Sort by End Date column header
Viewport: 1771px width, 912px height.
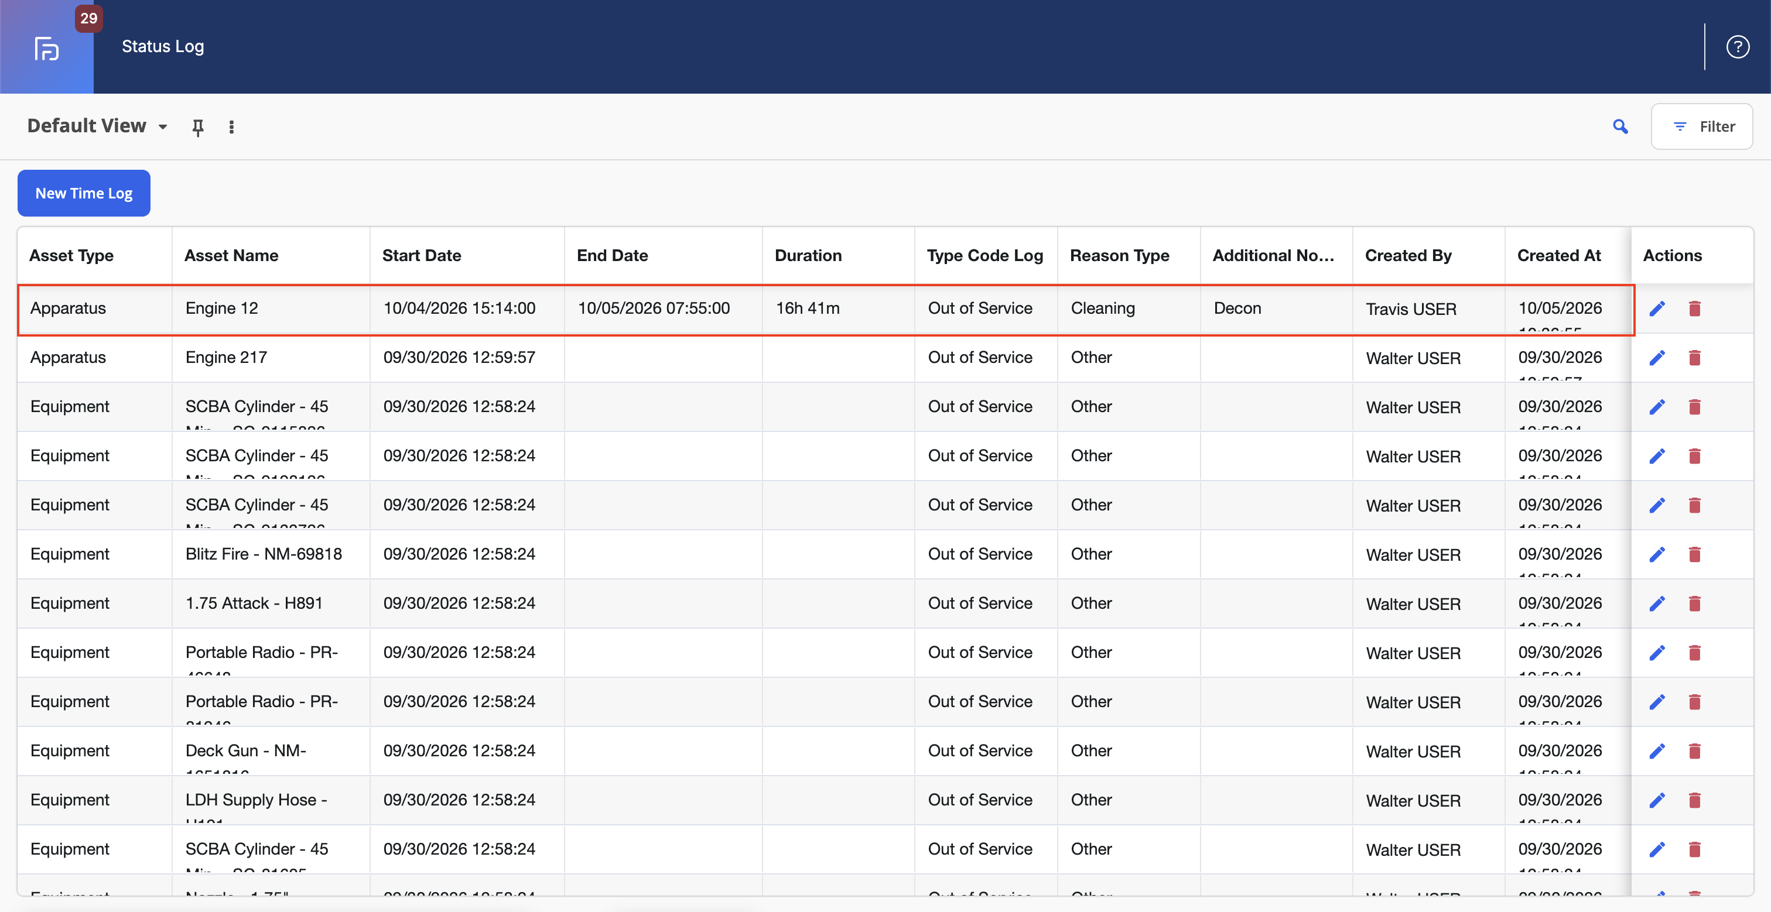click(x=612, y=256)
